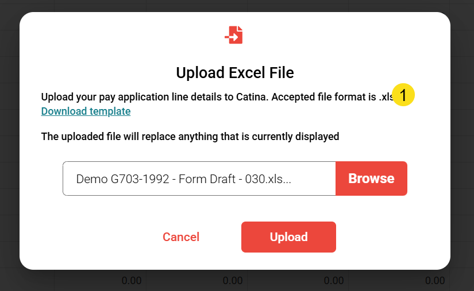Click the yellow annotation marker numbered 1
The height and width of the screenshot is (291, 474).
click(x=403, y=96)
